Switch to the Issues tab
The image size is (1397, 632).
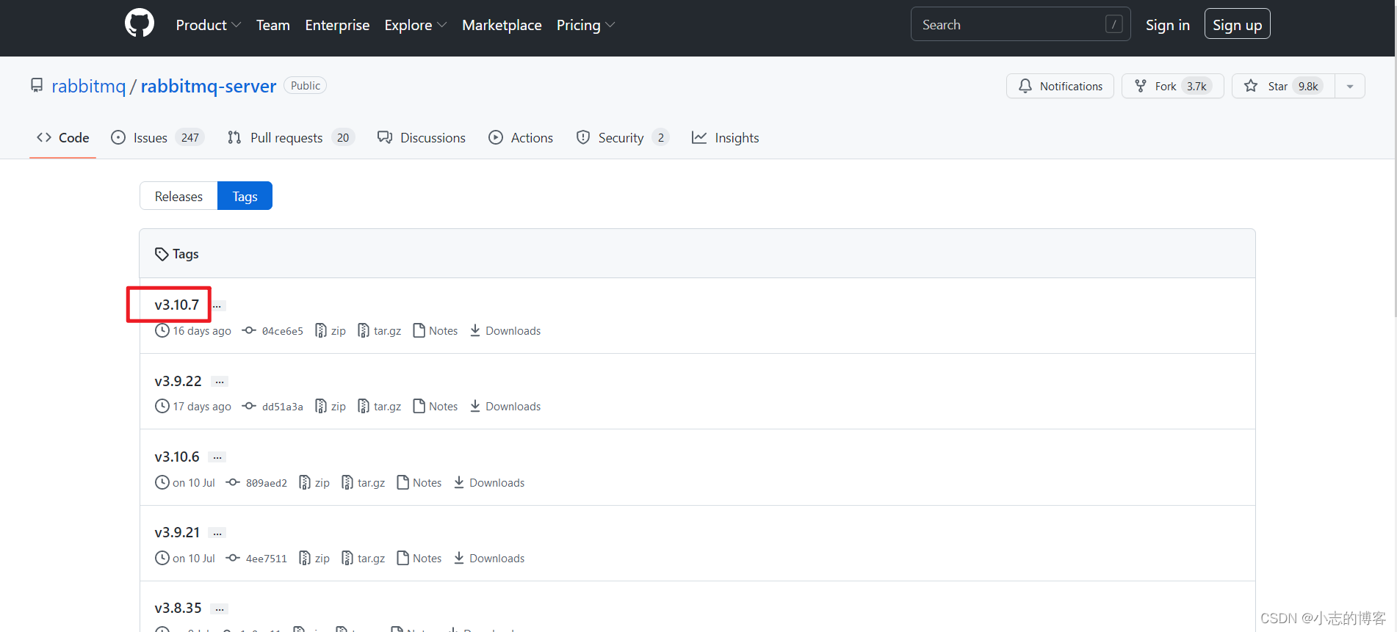157,137
